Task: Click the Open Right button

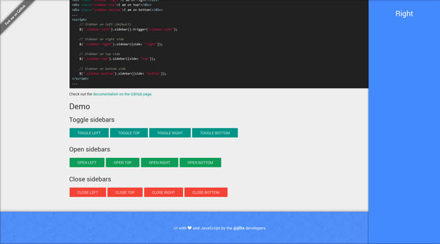Action: click(160, 162)
